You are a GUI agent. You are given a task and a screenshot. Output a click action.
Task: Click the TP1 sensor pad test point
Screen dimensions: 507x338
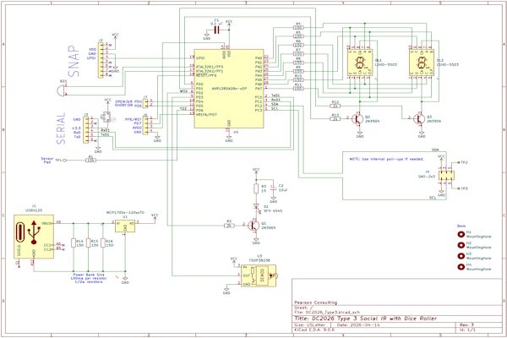64,160
